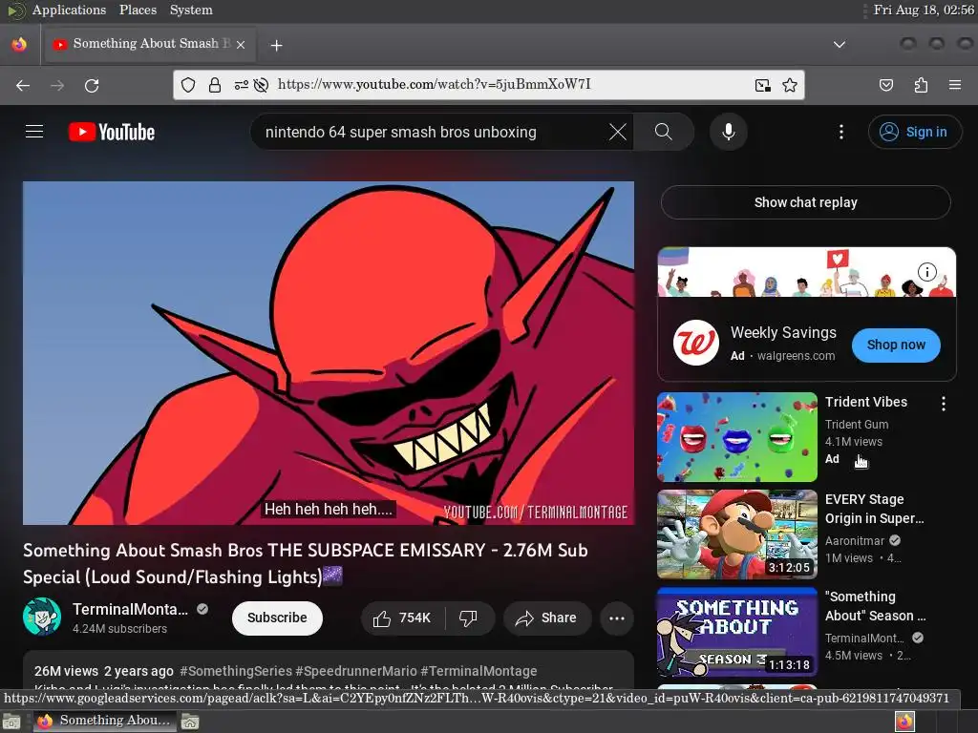Expand the list all tabs chevron
The image size is (978, 733).
840,44
